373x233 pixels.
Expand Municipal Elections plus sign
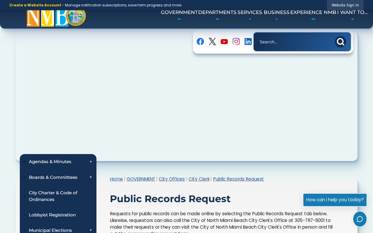[x=91, y=230]
